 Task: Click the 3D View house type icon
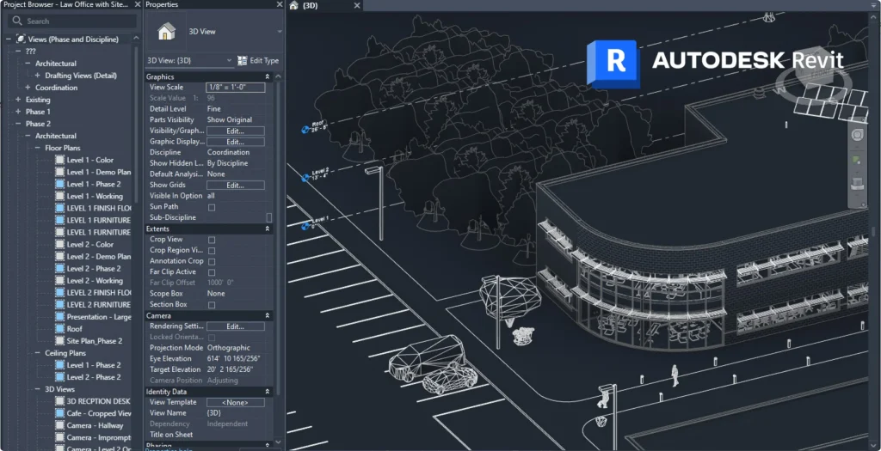coord(166,32)
